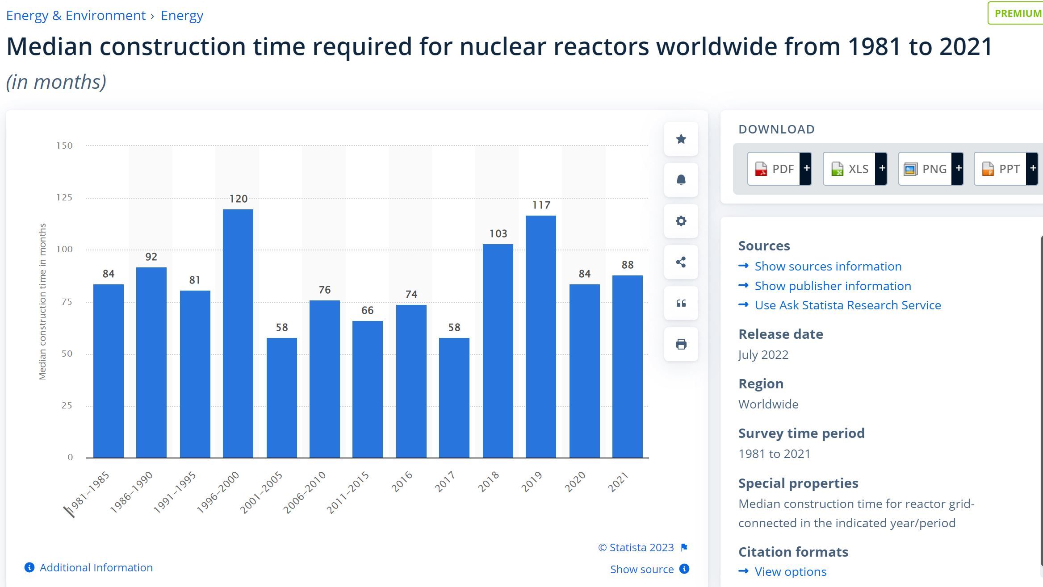The image size is (1043, 587).
Task: Click the info icon beside Show source
Action: [x=684, y=569]
